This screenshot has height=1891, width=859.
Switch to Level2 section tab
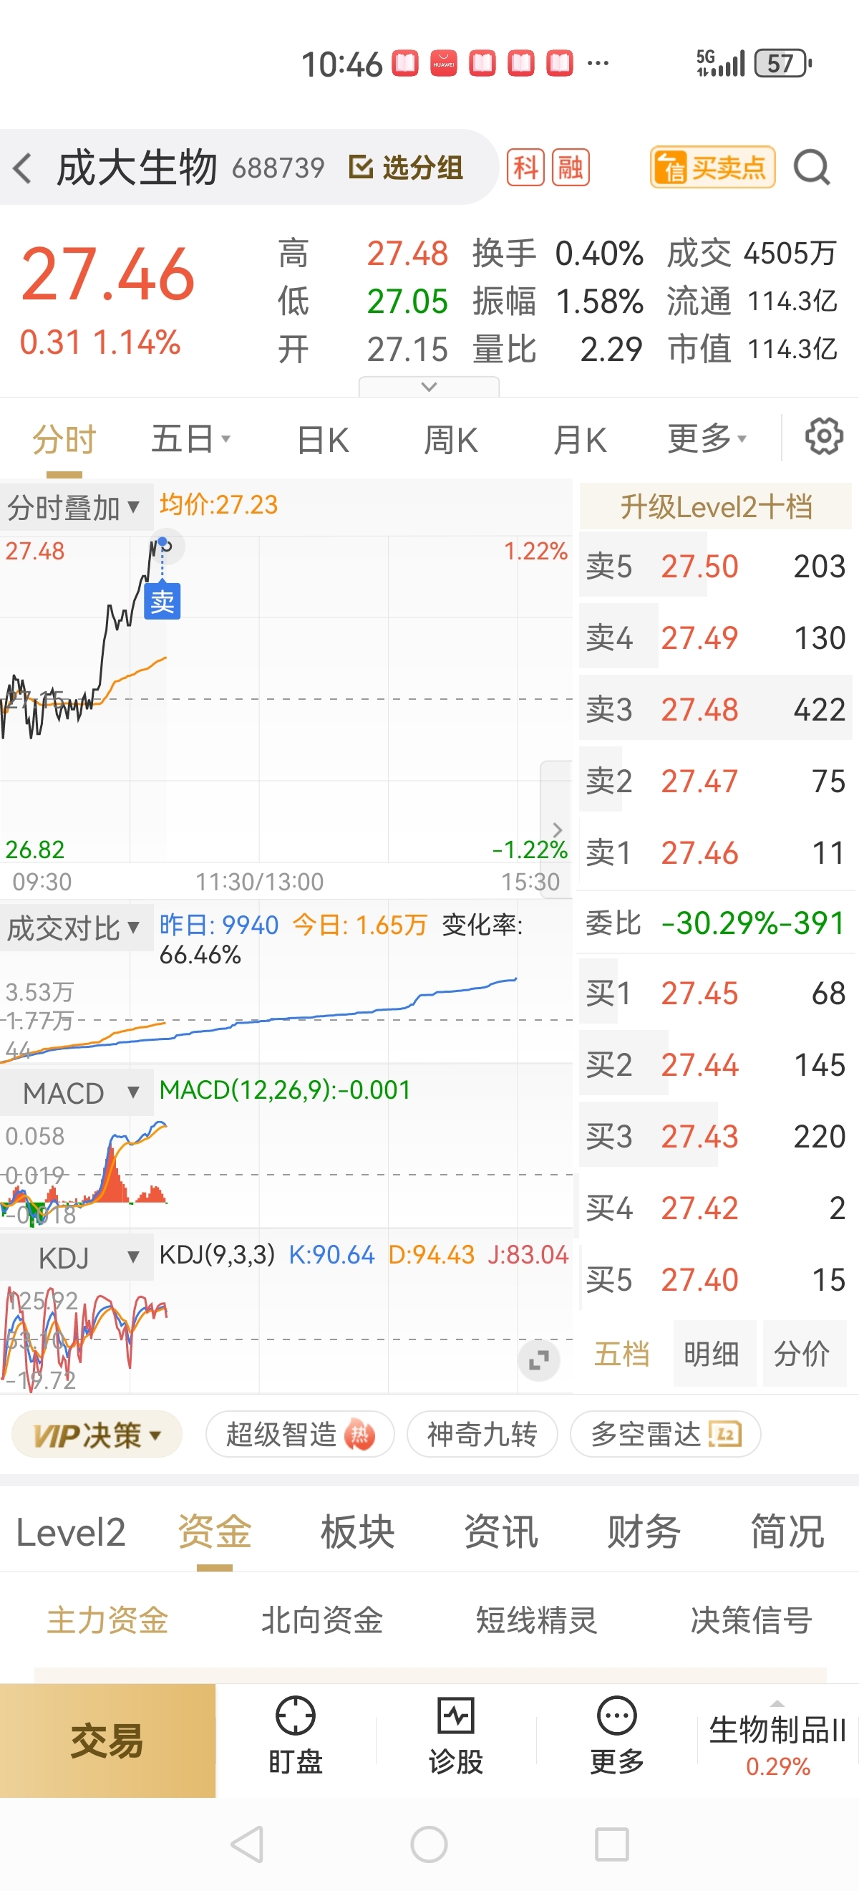71,1533
